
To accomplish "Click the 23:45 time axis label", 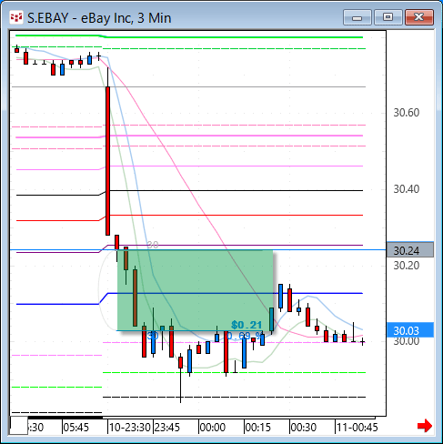I will tap(167, 428).
